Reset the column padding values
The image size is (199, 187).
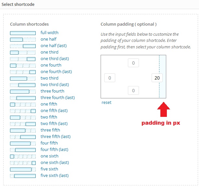[106, 103]
